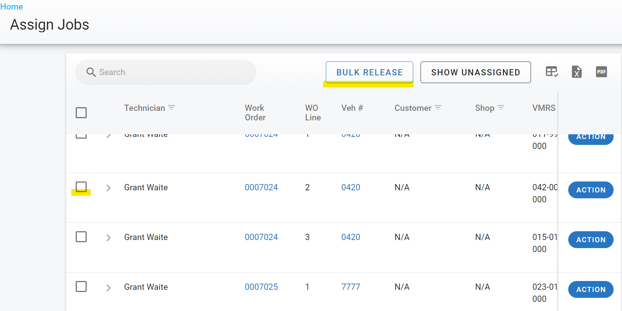The image size is (622, 311).
Task: Select the checkbox for work order 0007025
Action: coord(81,286)
